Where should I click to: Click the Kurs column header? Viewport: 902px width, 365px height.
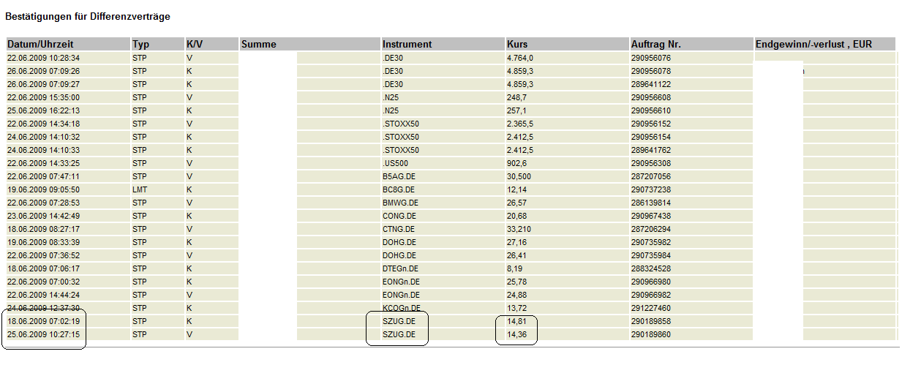517,44
